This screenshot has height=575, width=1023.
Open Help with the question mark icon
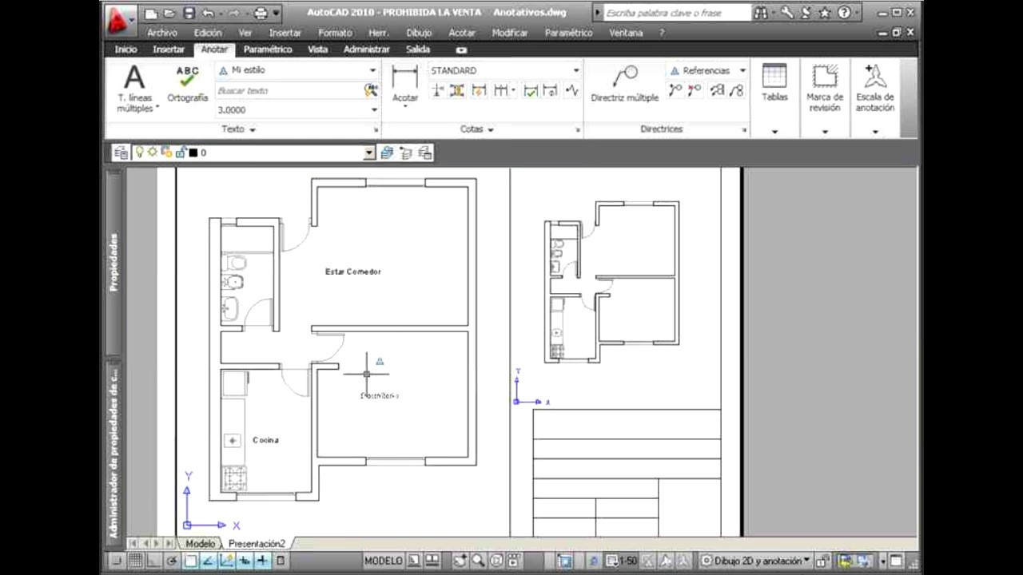843,13
